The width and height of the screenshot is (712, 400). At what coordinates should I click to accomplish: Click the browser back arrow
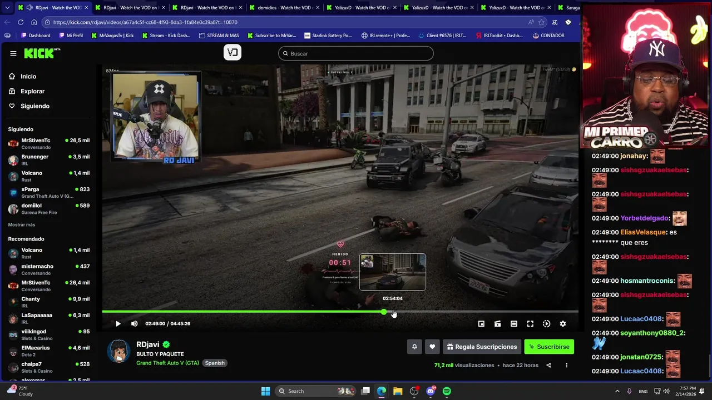[x=7, y=22]
